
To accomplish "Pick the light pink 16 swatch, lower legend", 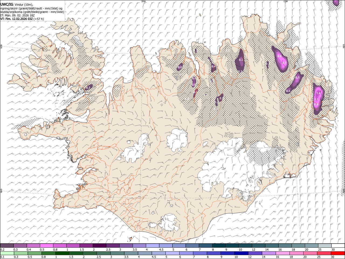I will point(282,253).
